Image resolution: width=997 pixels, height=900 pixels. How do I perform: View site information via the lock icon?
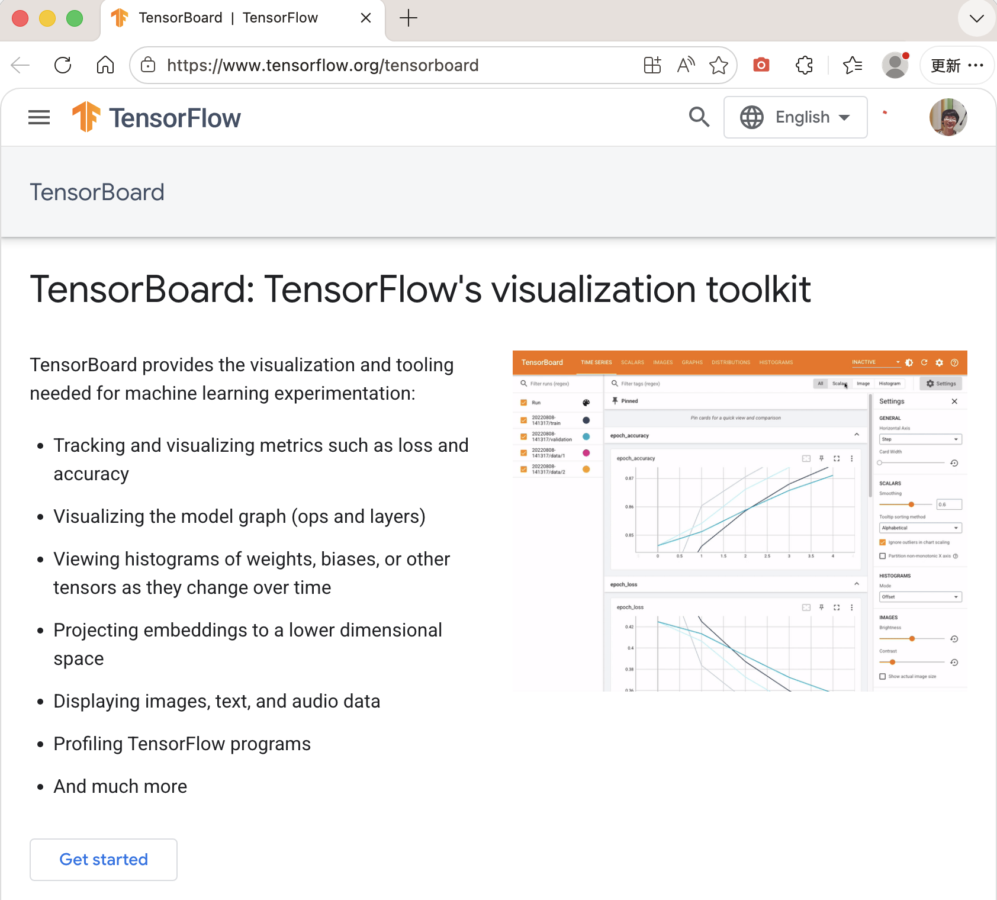click(x=148, y=65)
